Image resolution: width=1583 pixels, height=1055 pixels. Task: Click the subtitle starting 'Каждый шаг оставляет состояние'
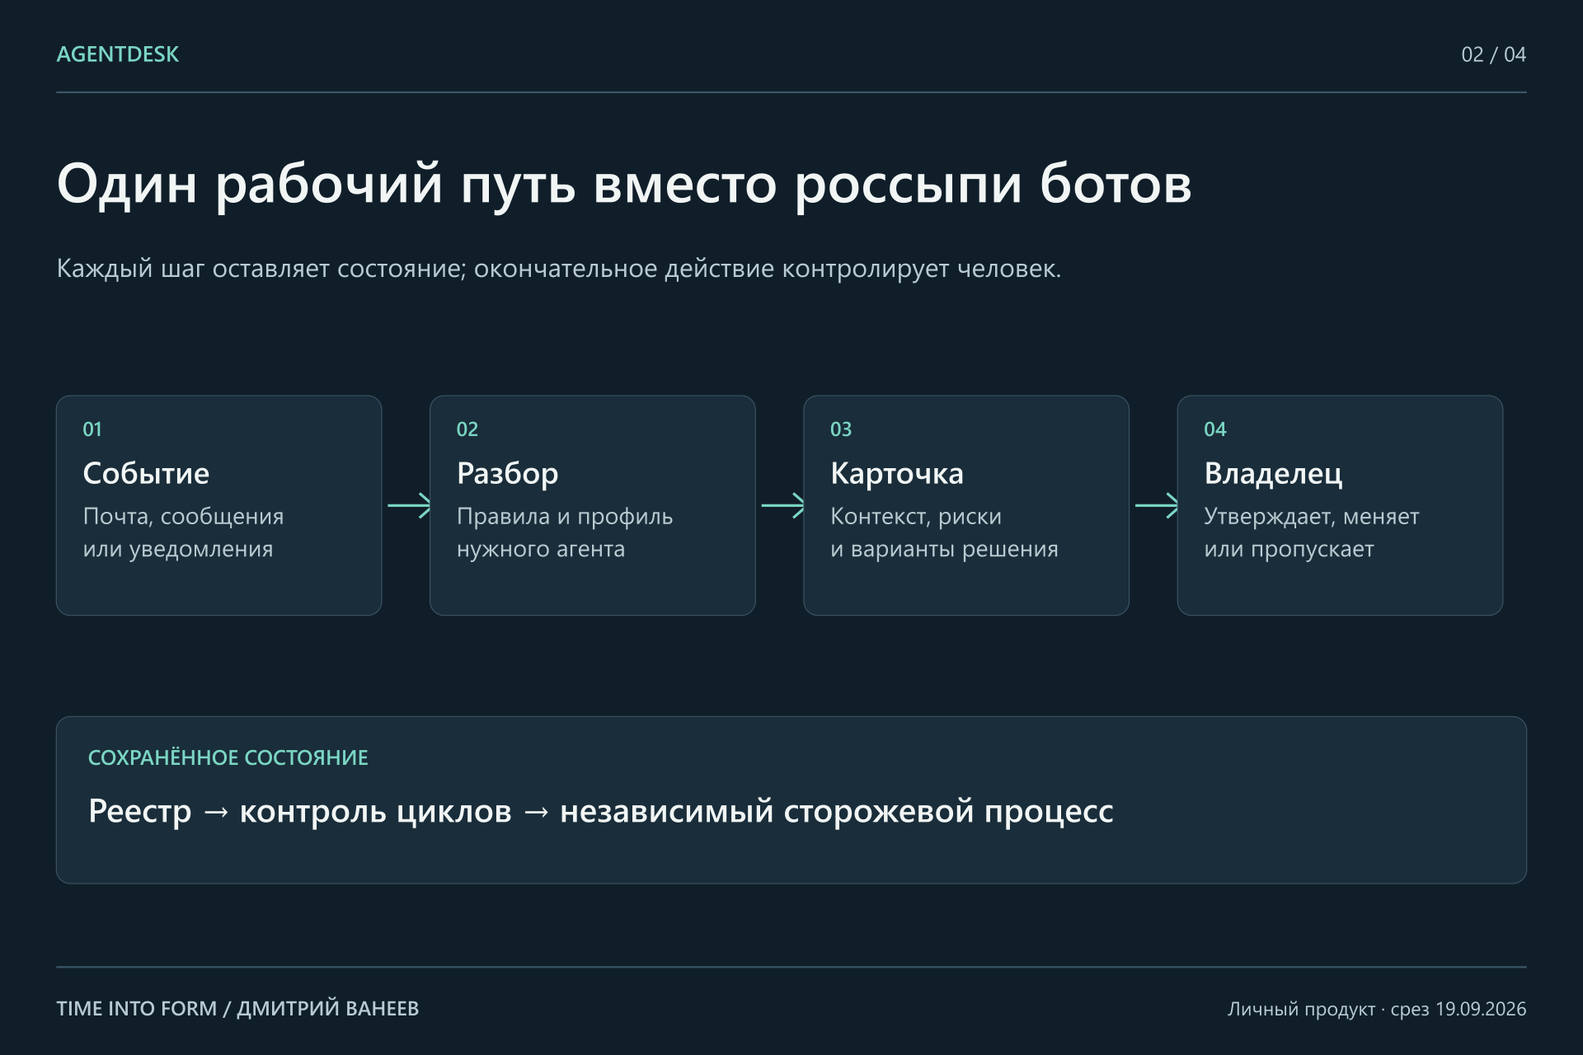point(559,269)
